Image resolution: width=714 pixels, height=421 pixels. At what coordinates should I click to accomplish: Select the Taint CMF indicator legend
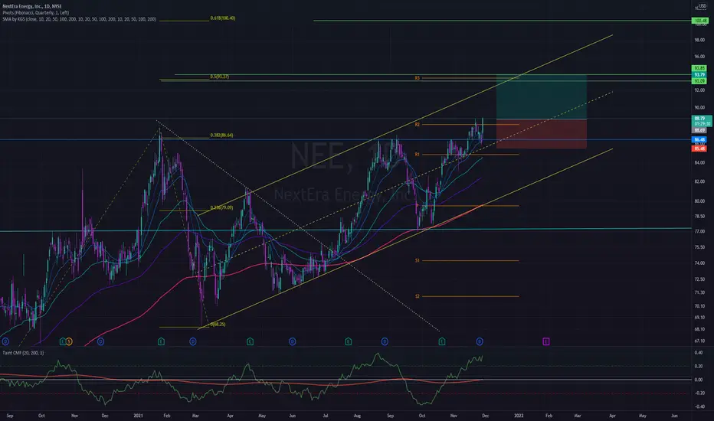pos(23,353)
